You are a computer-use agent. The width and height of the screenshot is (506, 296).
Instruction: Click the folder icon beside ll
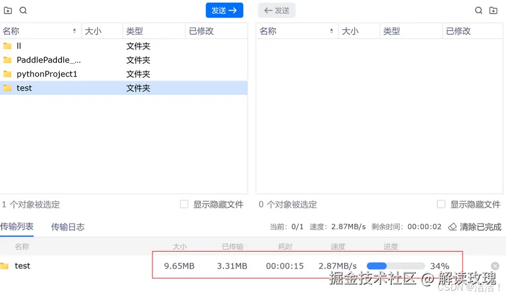pyautogui.click(x=8, y=46)
